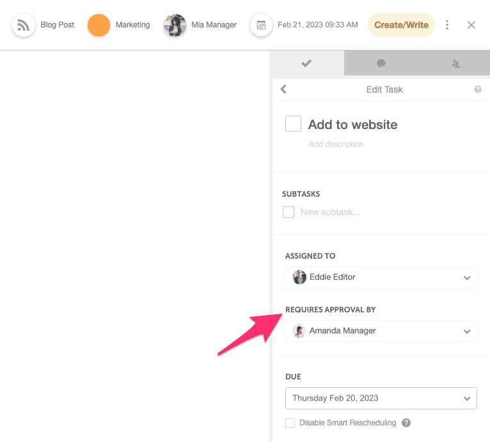Click the Add description field
The height and width of the screenshot is (442, 490).
pos(336,144)
